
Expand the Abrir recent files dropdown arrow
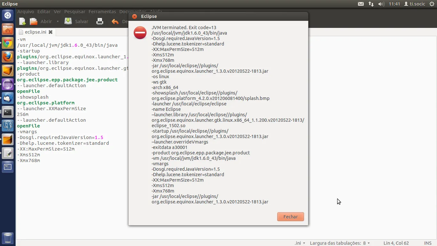point(58,21)
